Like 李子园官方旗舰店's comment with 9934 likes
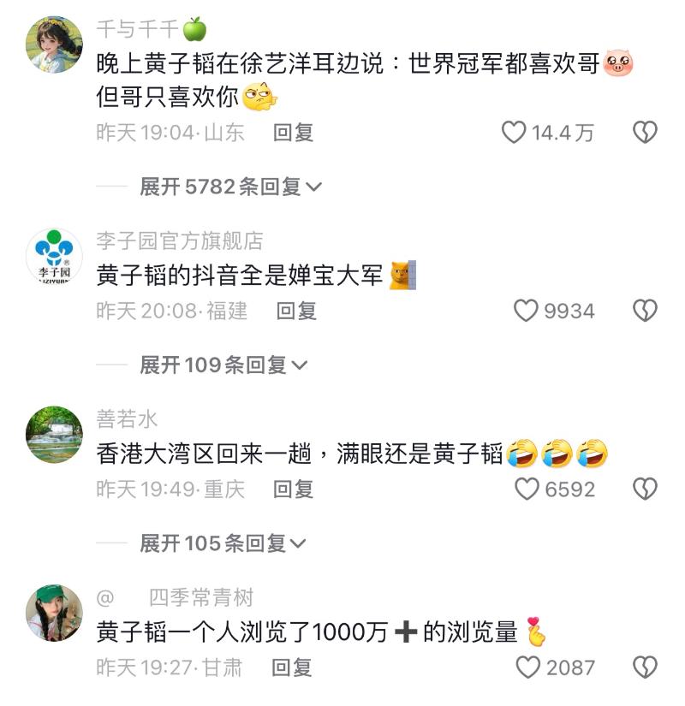 [526, 311]
